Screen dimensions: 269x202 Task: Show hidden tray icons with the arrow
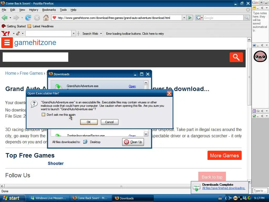coord(226,198)
